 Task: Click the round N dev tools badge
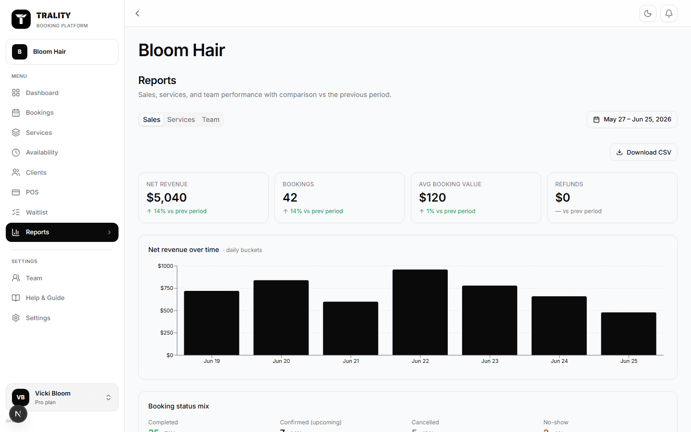coord(18,414)
